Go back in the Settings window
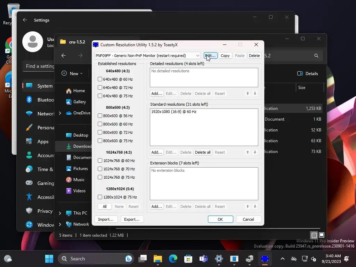This screenshot has width=356, height=267. coord(25,20)
